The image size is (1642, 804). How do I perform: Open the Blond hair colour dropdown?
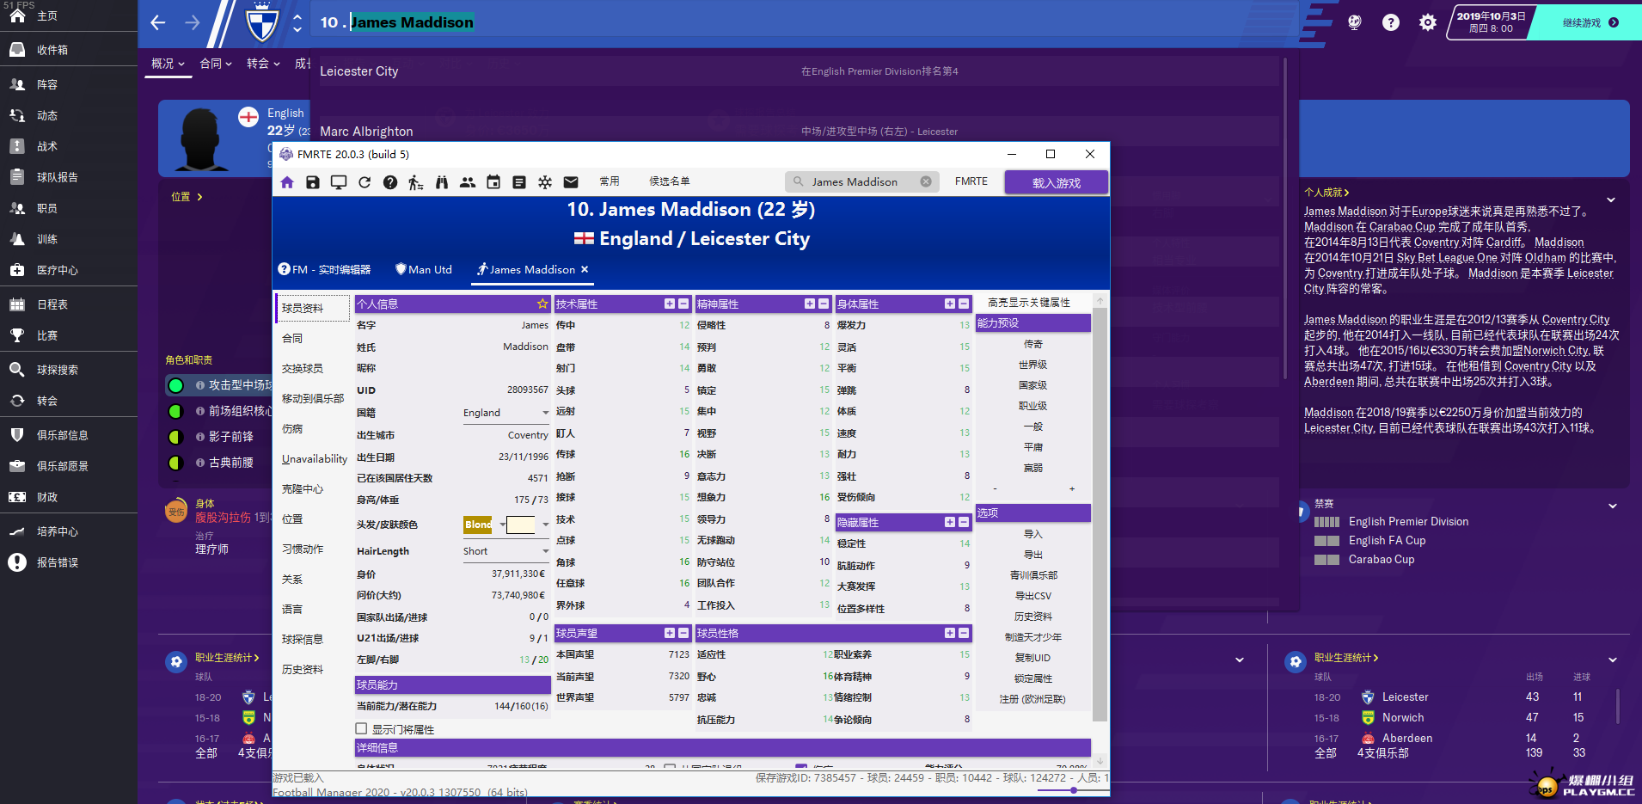pyautogui.click(x=503, y=525)
